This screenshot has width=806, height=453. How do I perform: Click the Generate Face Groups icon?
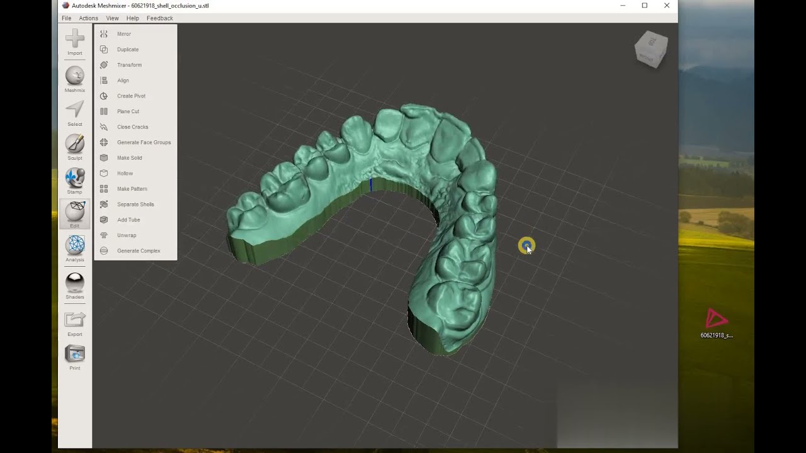[104, 142]
